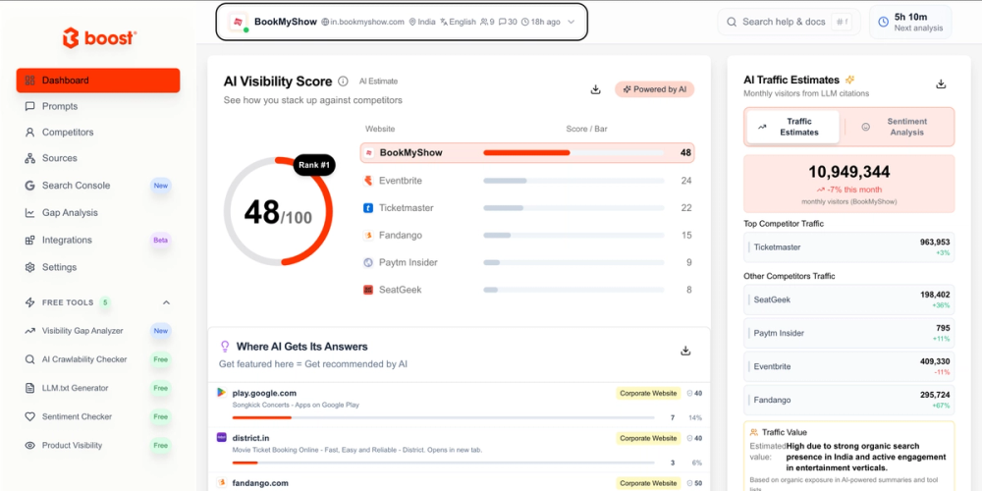Click the sparkle icon beside AI Traffic Estimates
Image resolution: width=982 pixels, height=491 pixels.
pos(849,80)
